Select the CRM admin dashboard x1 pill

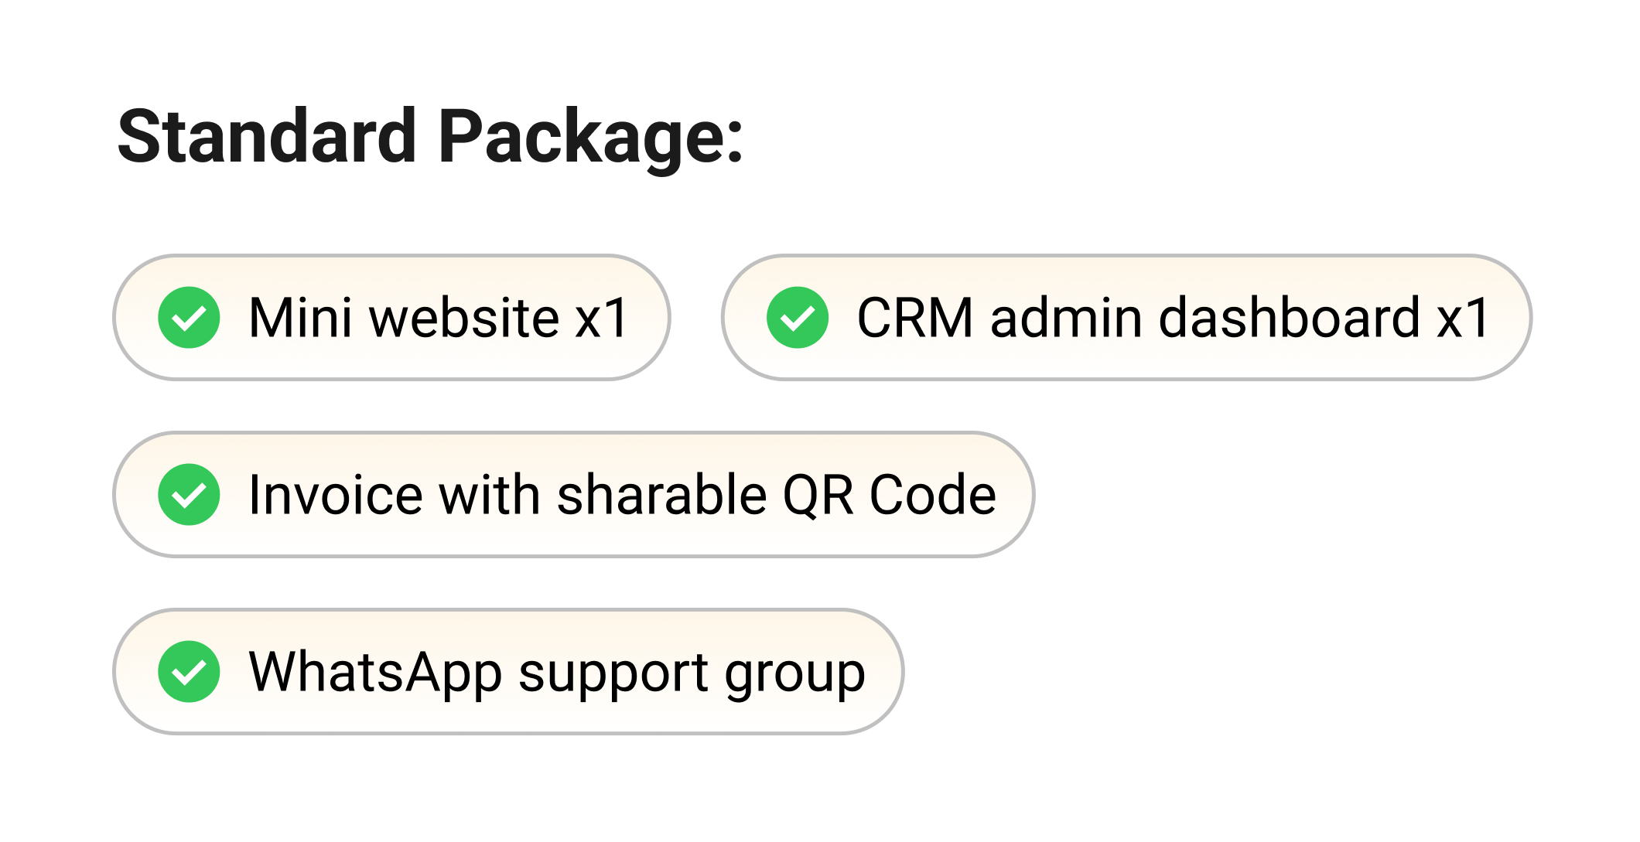click(x=1126, y=318)
